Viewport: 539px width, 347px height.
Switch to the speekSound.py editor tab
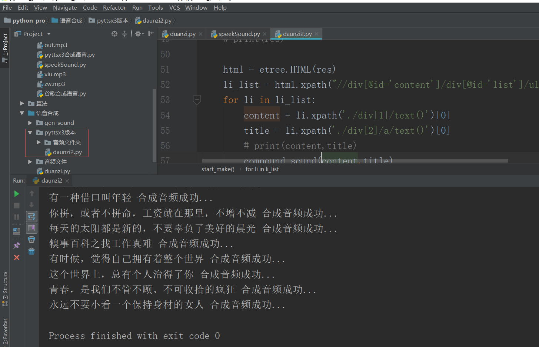pyautogui.click(x=239, y=34)
